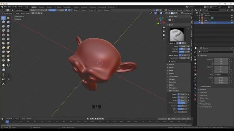234x131 pixels.
Task: Select the Annotate tool in the toolbar
Action: 3,84
